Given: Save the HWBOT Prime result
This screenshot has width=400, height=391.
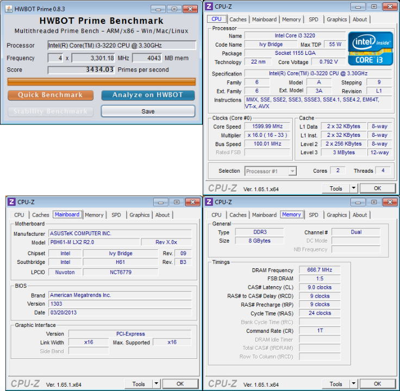Looking at the screenshot, I should pos(148,111).
